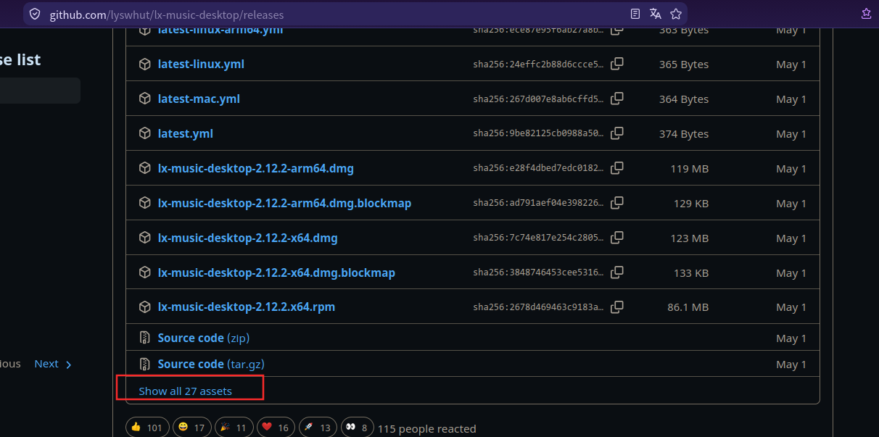Go to the Next releases page
The height and width of the screenshot is (437, 879).
coord(53,364)
